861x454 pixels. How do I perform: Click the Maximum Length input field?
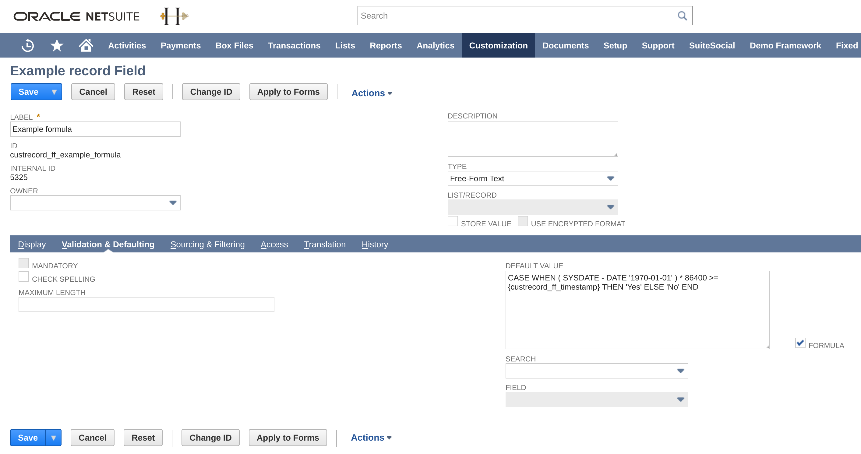(x=146, y=305)
